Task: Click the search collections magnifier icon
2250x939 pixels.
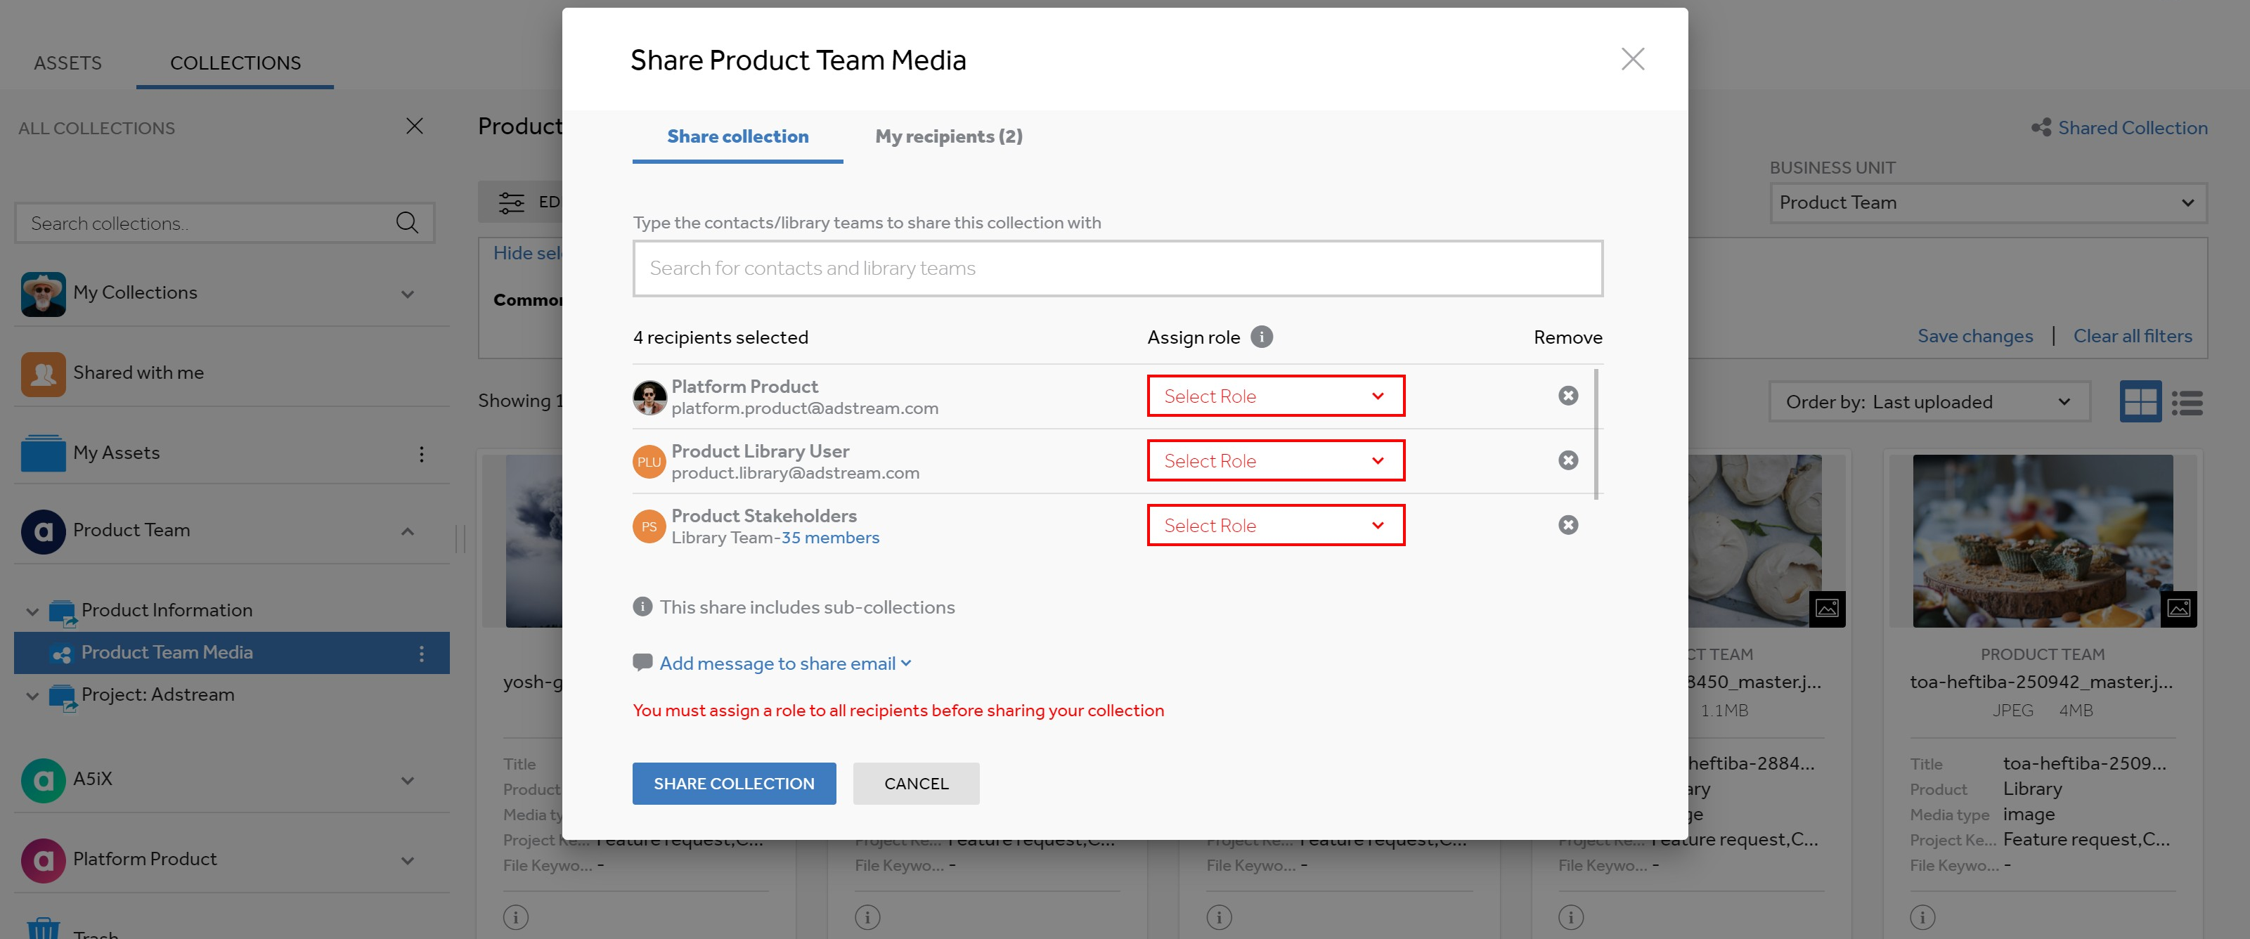Action: [x=407, y=223]
